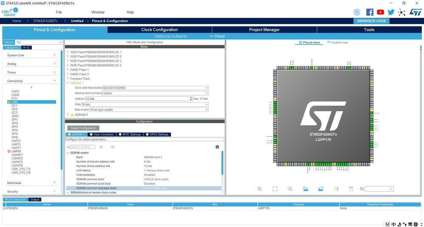424x227 pixels.
Task: Click the Reset Configuration button
Action: (x=83, y=128)
